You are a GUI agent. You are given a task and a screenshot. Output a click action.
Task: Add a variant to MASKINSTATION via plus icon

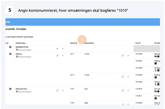pyautogui.click(x=63, y=48)
